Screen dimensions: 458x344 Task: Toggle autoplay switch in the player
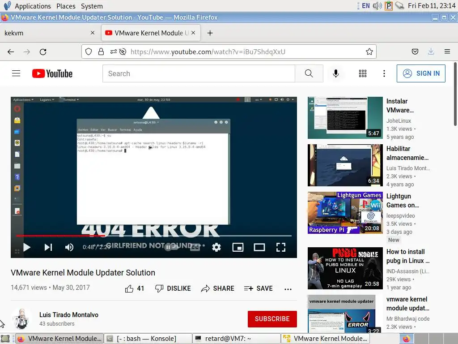172,247
